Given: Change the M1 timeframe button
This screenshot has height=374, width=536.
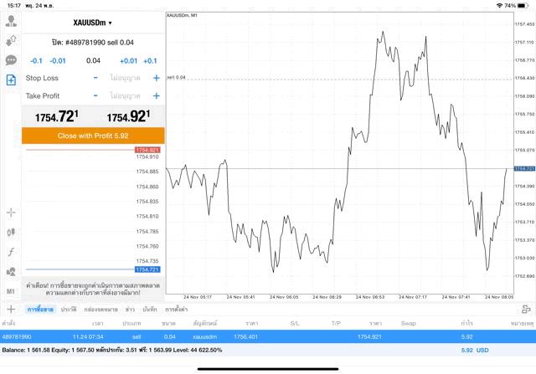Looking at the screenshot, I should coord(11,291).
